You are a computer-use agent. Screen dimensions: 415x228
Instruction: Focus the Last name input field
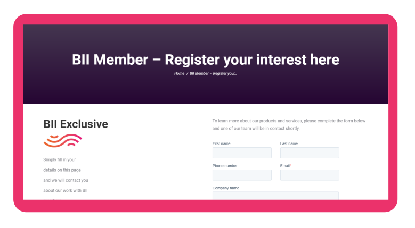tap(310, 153)
